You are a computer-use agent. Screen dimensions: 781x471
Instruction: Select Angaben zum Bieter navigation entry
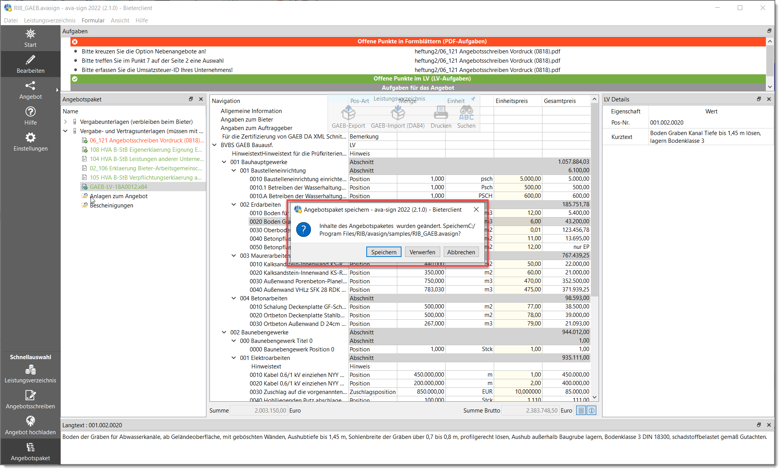tap(247, 120)
